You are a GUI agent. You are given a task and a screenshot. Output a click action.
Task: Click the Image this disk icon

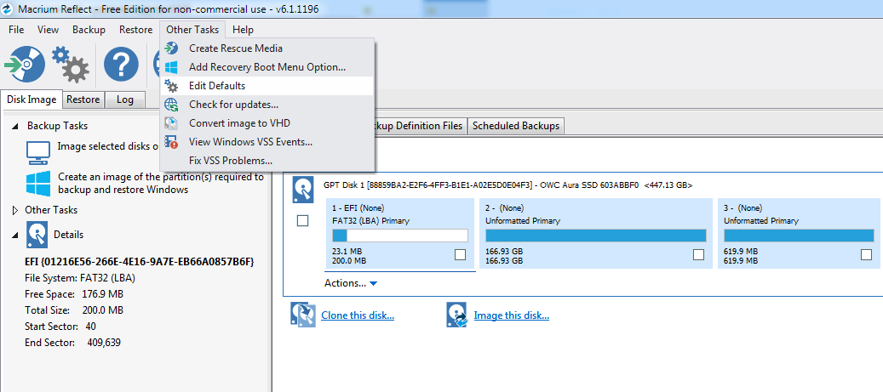pyautogui.click(x=456, y=315)
